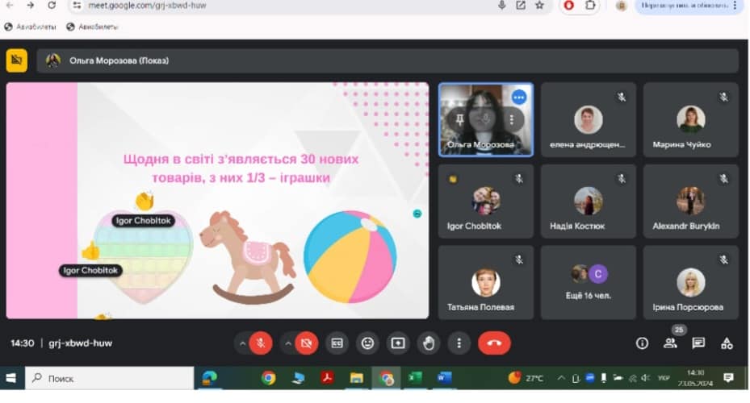This screenshot has width=750, height=403.
Task: Raise hand using the hand icon
Action: pos(429,343)
